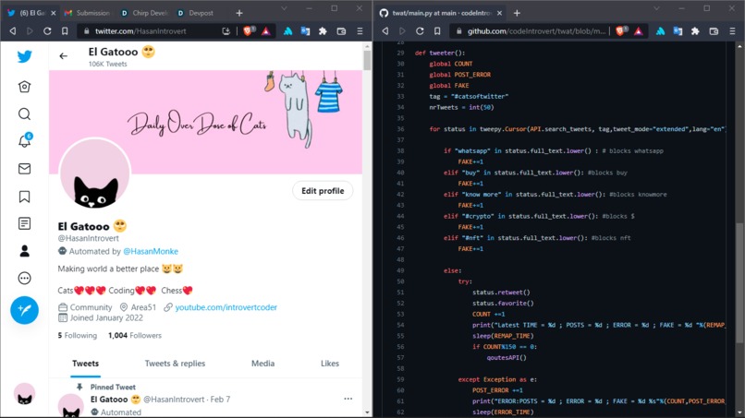This screenshot has width=745, height=418.
Task: Select the Likes profile tab
Action: click(330, 364)
